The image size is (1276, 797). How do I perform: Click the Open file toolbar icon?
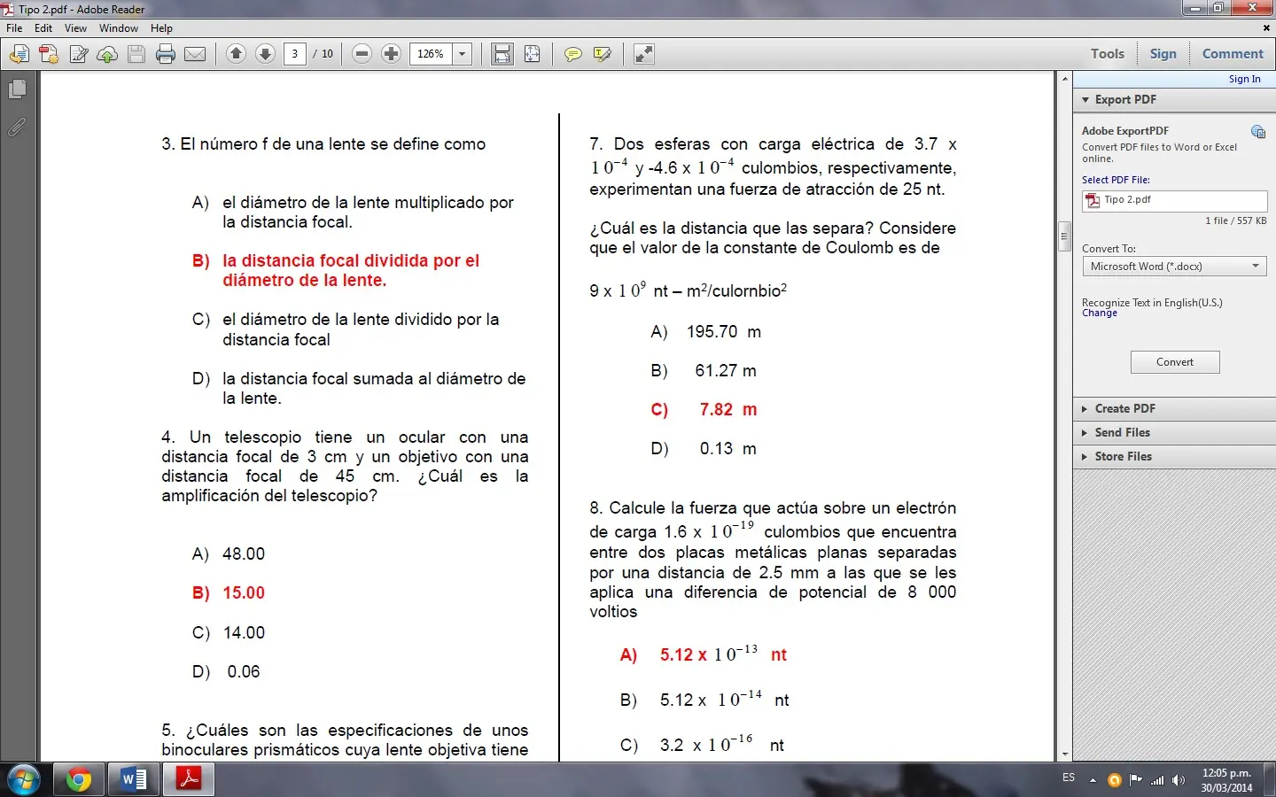coord(19,54)
